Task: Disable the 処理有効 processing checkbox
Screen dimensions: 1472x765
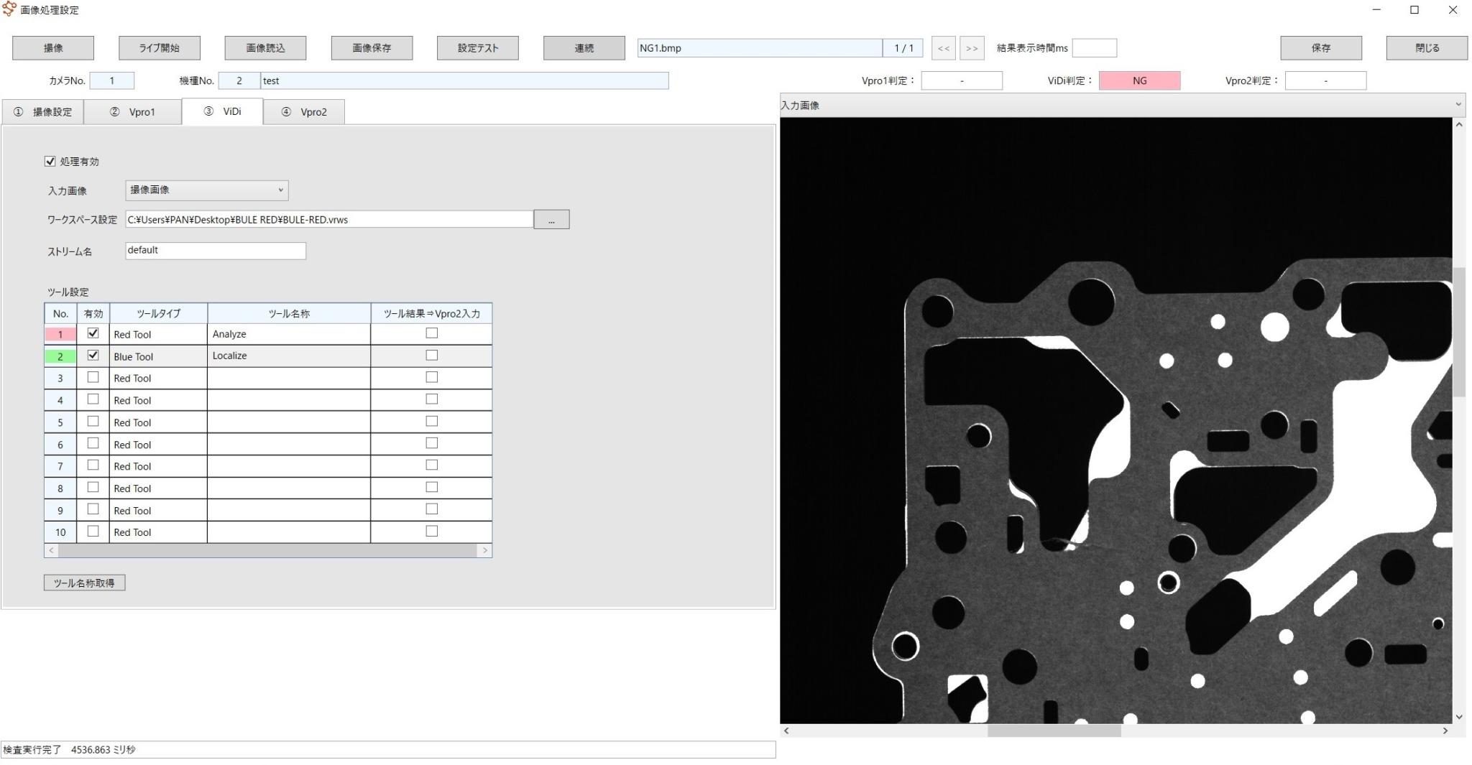Action: click(50, 161)
